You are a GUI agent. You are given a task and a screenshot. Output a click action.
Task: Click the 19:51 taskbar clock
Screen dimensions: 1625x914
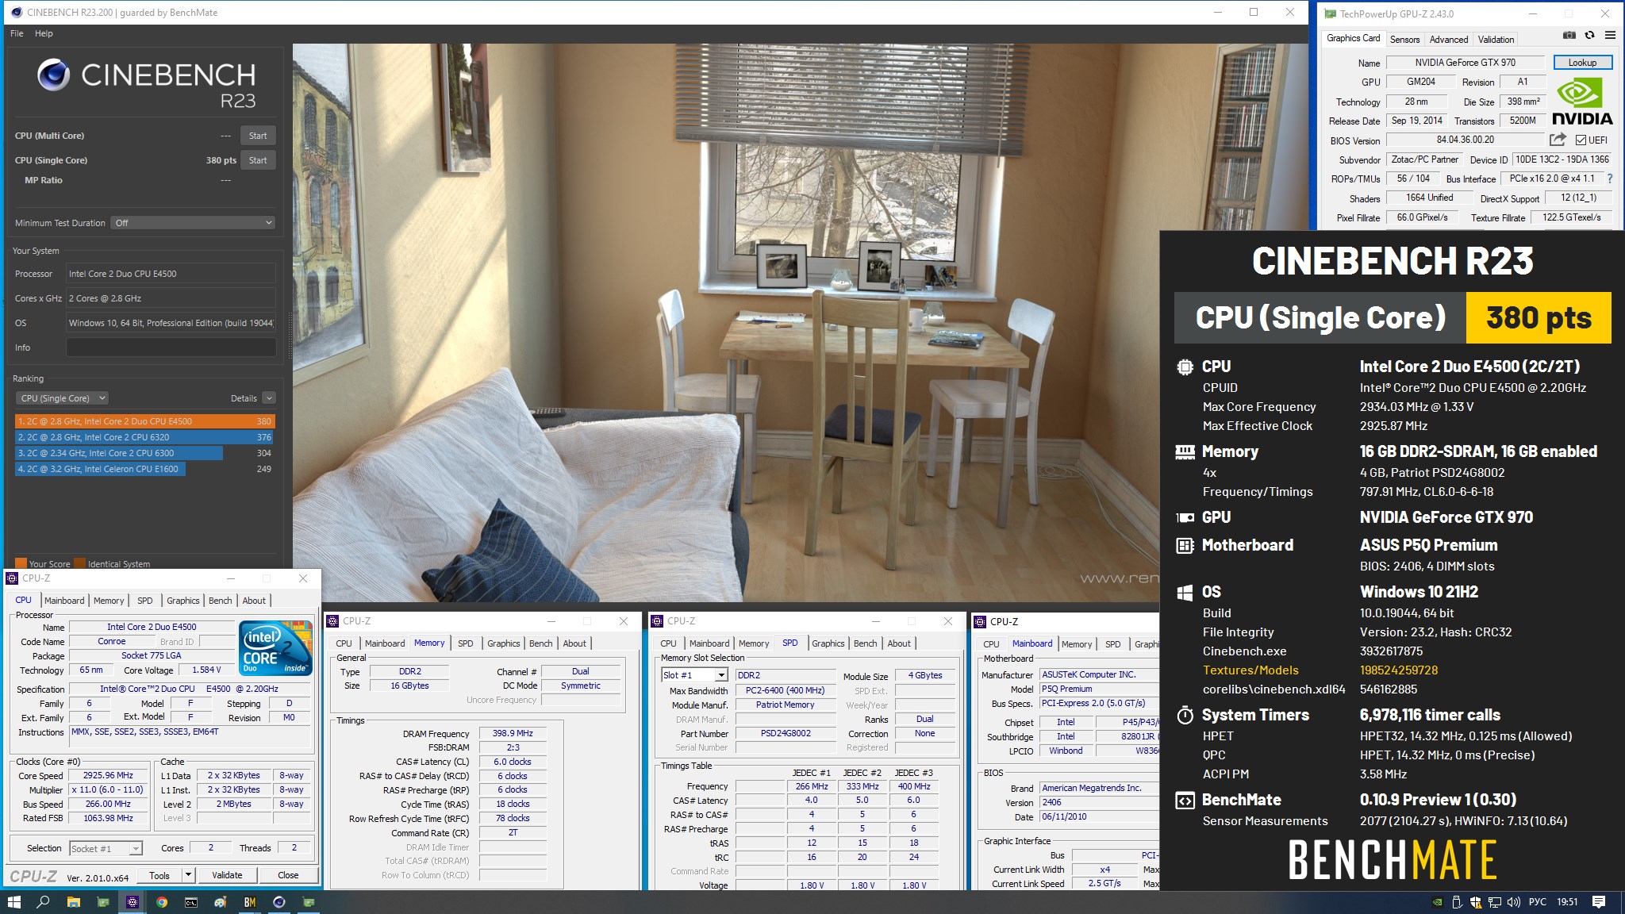[1567, 902]
